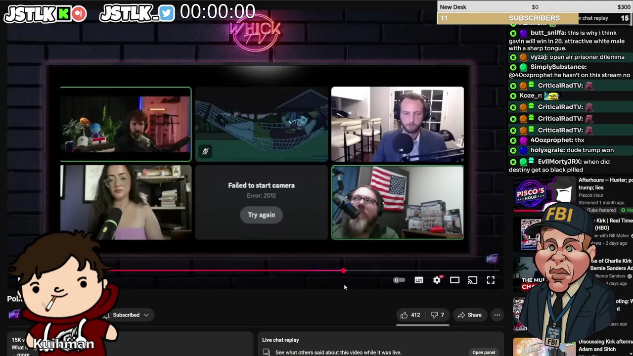Select the hammock cartoon video tile

[261, 124]
